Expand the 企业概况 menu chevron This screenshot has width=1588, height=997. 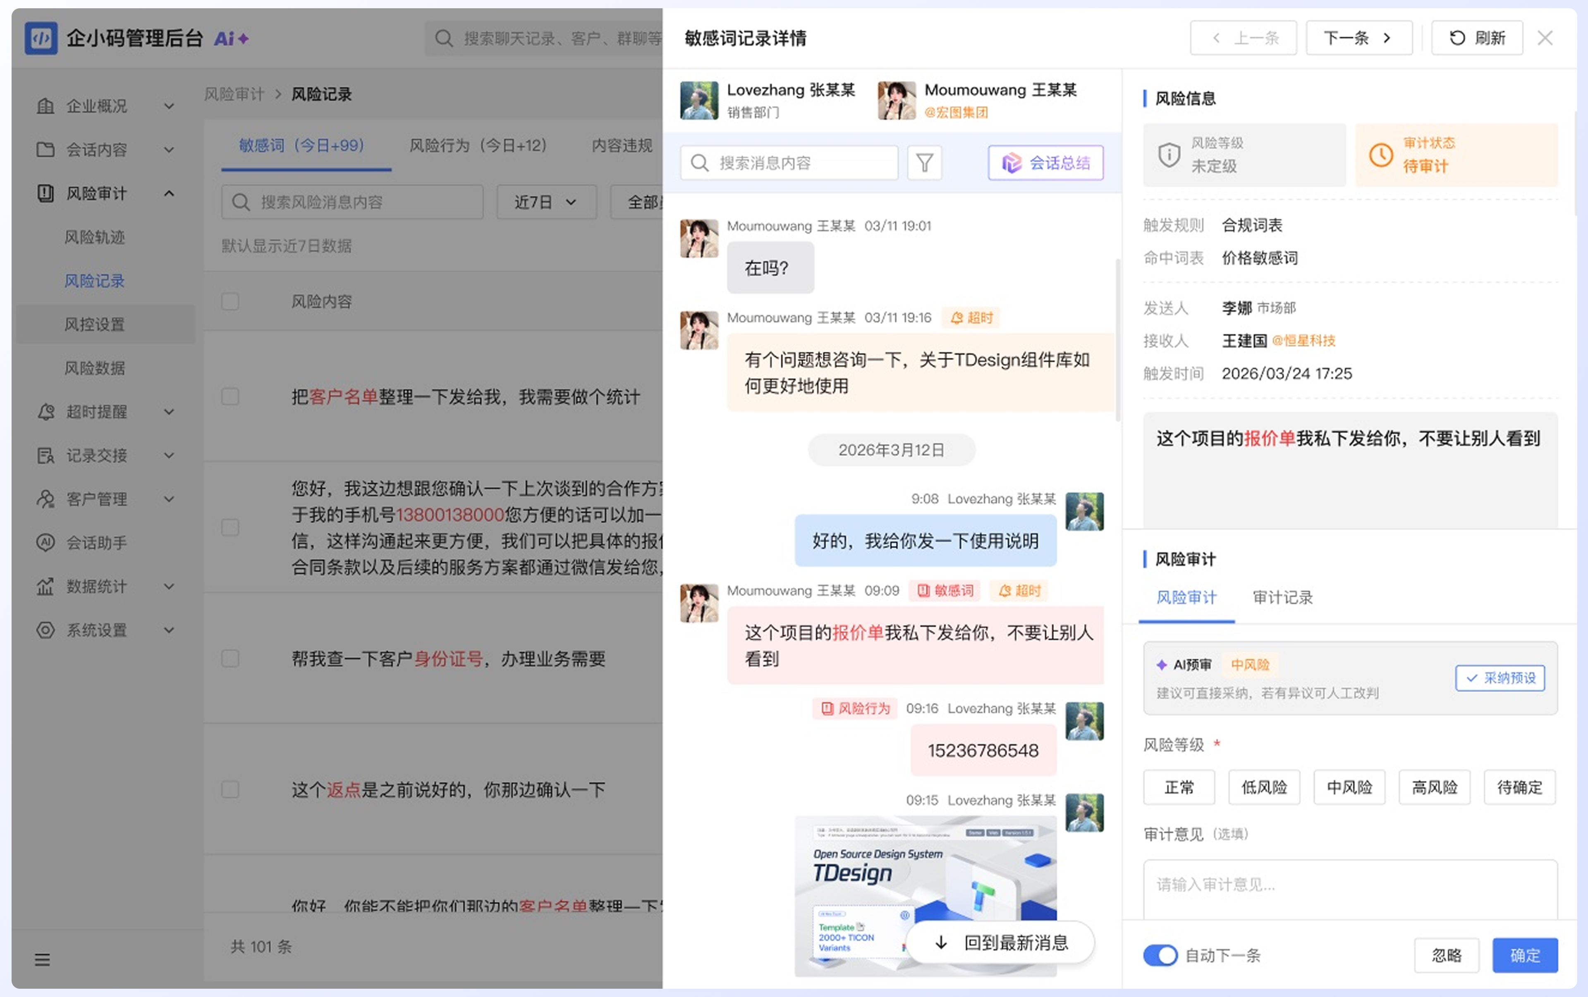(169, 106)
